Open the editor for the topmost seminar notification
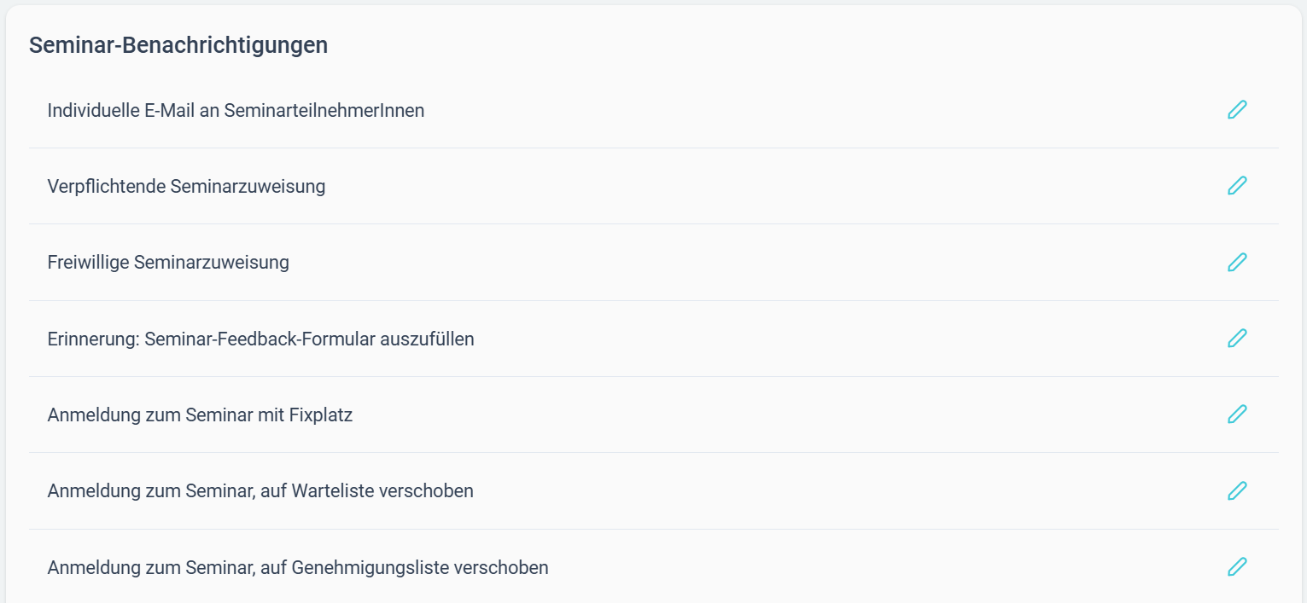Image resolution: width=1307 pixels, height=603 pixels. [x=1237, y=109]
